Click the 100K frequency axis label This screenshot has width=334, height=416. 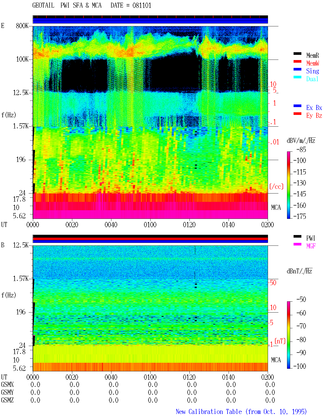22,59
